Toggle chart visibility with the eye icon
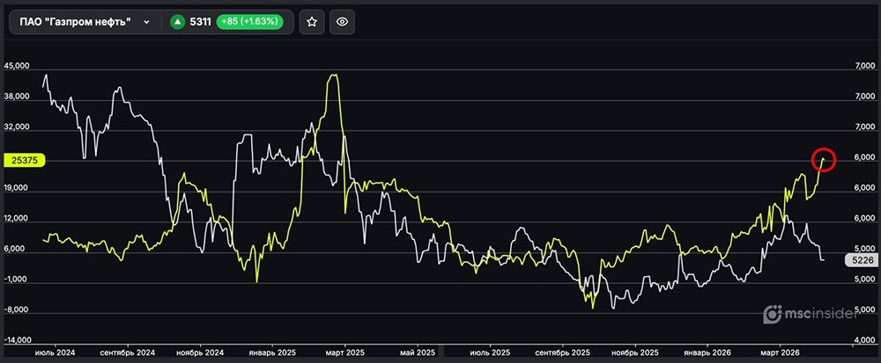The height and width of the screenshot is (363, 881). click(x=343, y=22)
